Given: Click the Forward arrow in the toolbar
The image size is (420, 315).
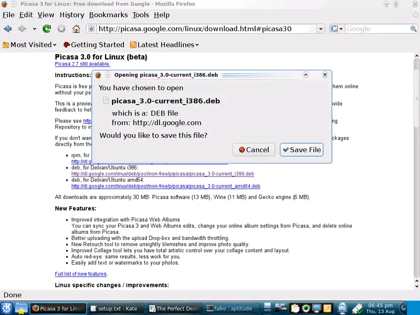Looking at the screenshot, I should click(22, 29).
